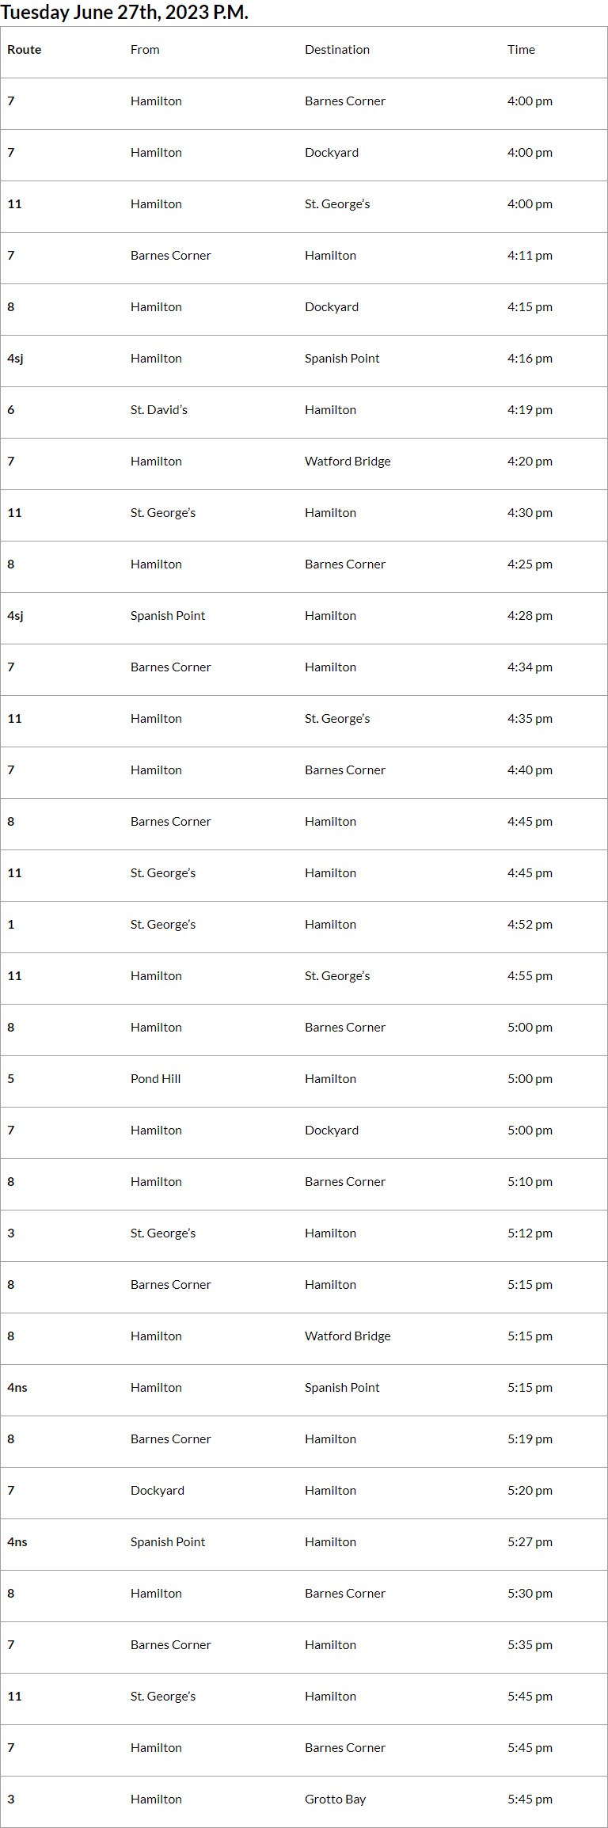Click the 5:12 pm time entry

[530, 1233]
